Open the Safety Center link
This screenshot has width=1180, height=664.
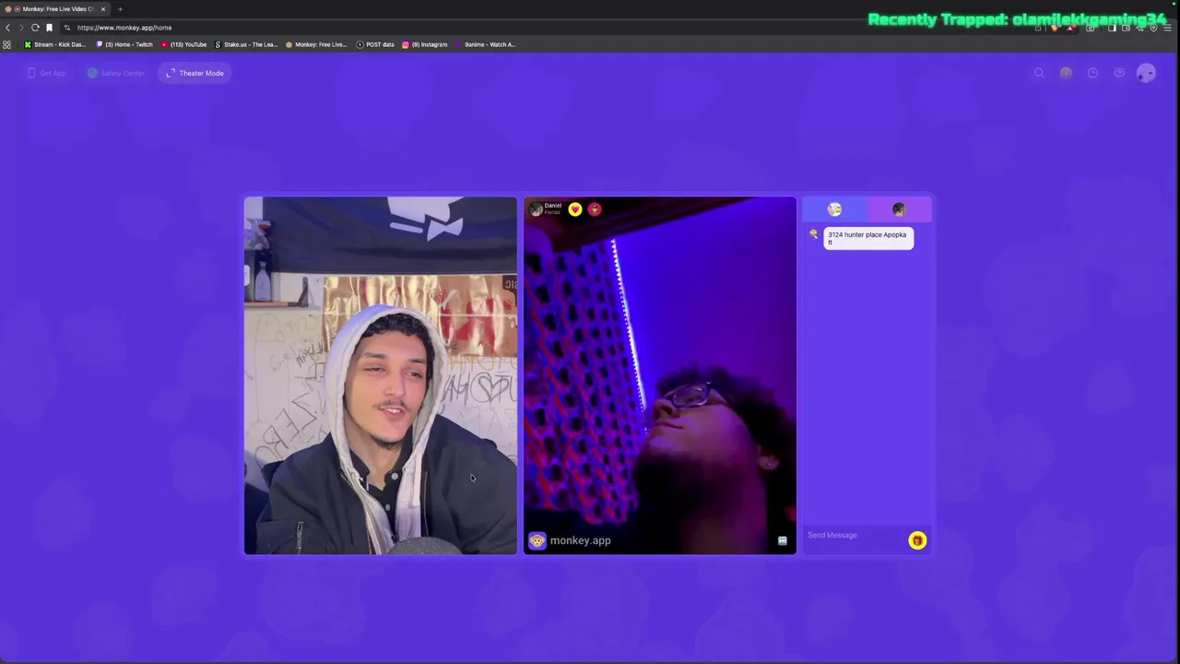pos(116,73)
